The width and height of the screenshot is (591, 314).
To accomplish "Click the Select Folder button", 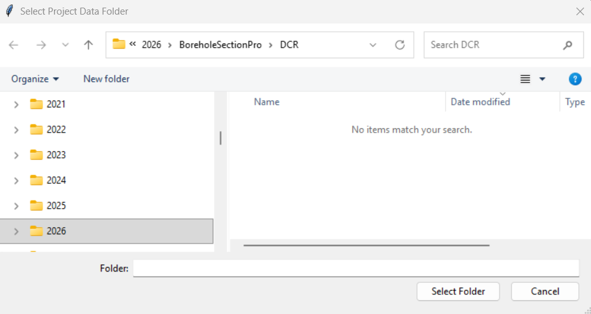I will click(x=458, y=291).
